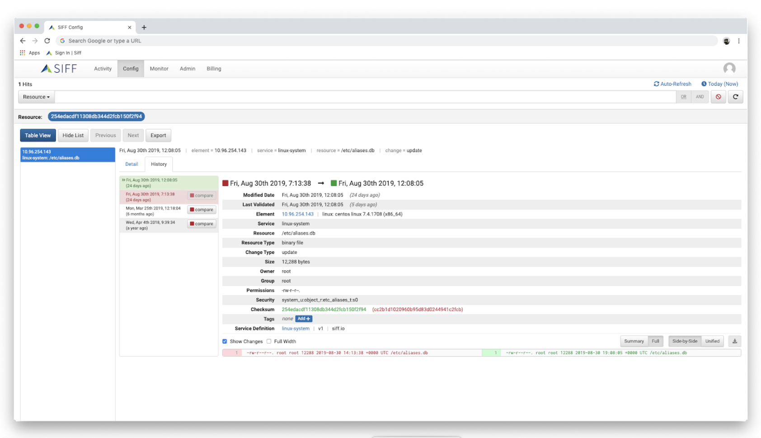Open the user profile avatar
This screenshot has width=761, height=438.
click(729, 69)
